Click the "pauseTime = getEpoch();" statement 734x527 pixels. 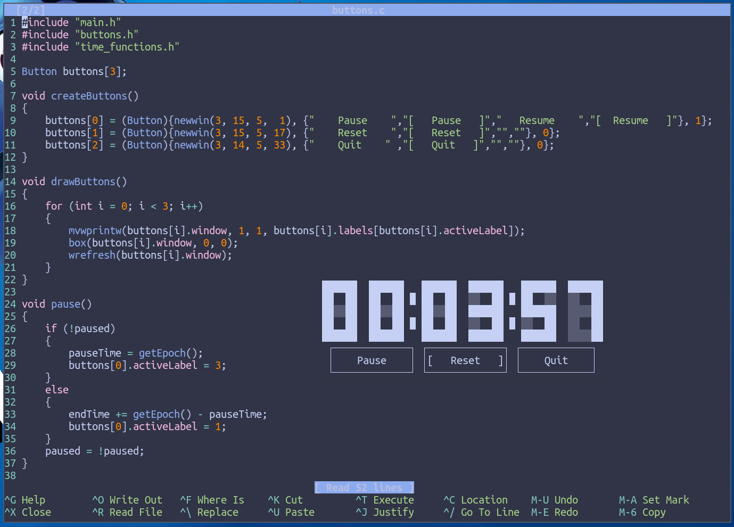136,353
